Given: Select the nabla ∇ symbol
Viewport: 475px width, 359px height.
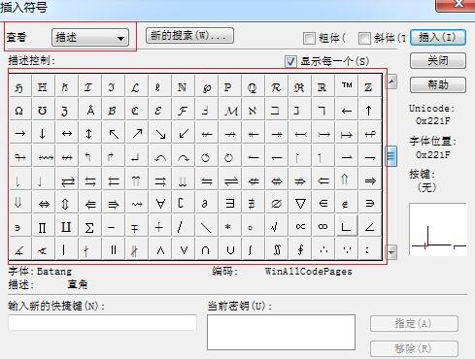Looking at the screenshot, I should coord(300,203).
